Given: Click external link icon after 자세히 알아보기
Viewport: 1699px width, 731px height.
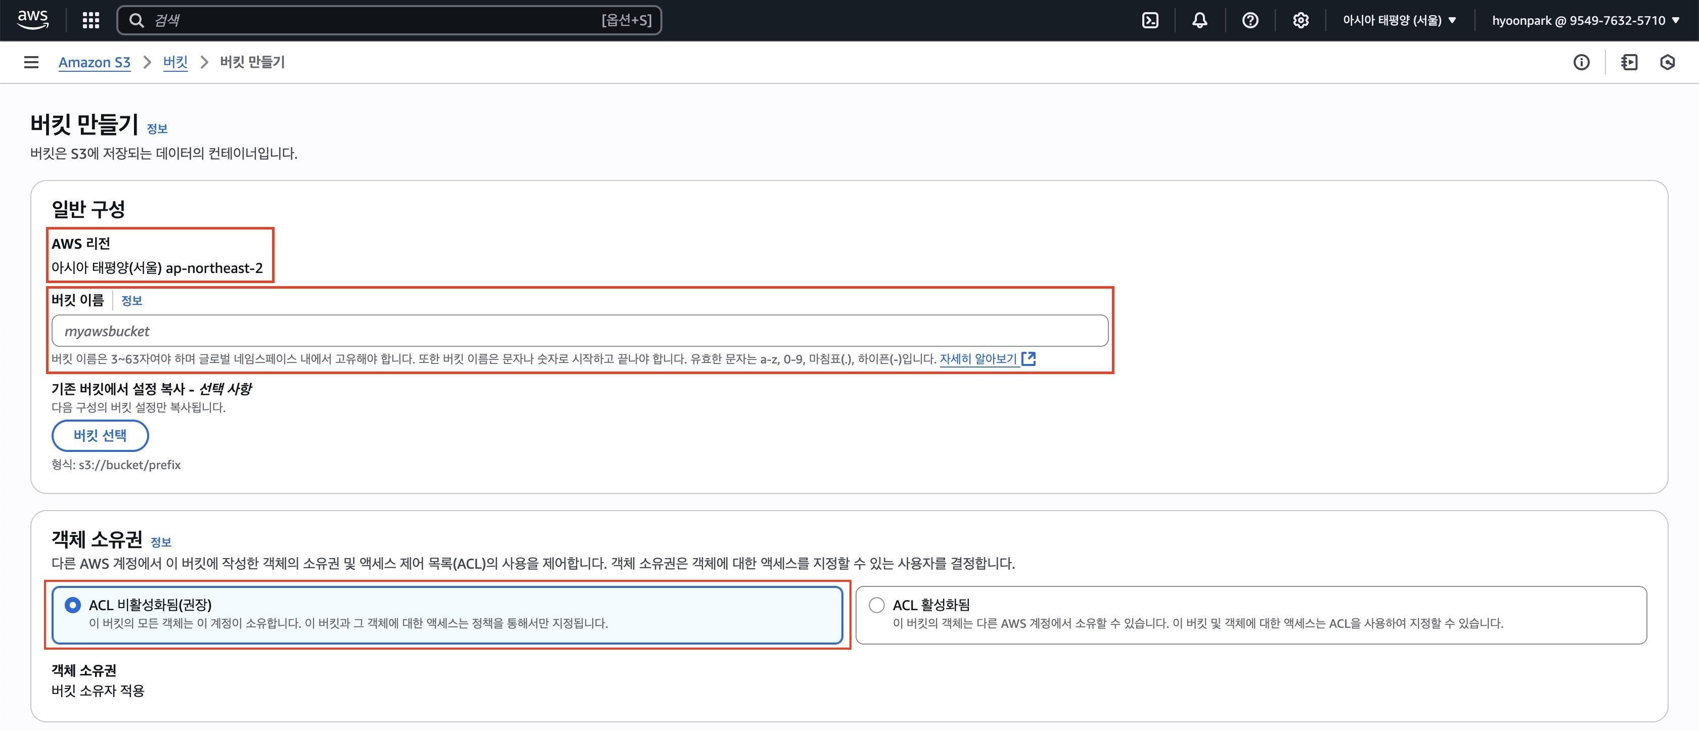Looking at the screenshot, I should point(1028,358).
